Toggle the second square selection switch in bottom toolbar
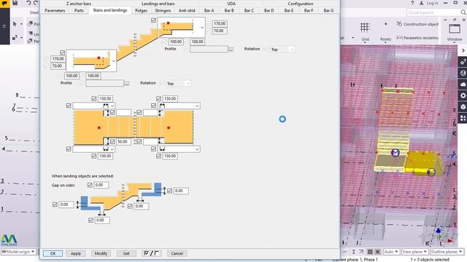The height and width of the screenshot is (262, 467). [x=378, y=252]
